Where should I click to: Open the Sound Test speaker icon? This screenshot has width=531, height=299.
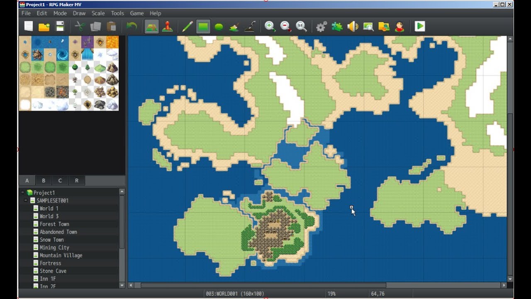pos(353,27)
